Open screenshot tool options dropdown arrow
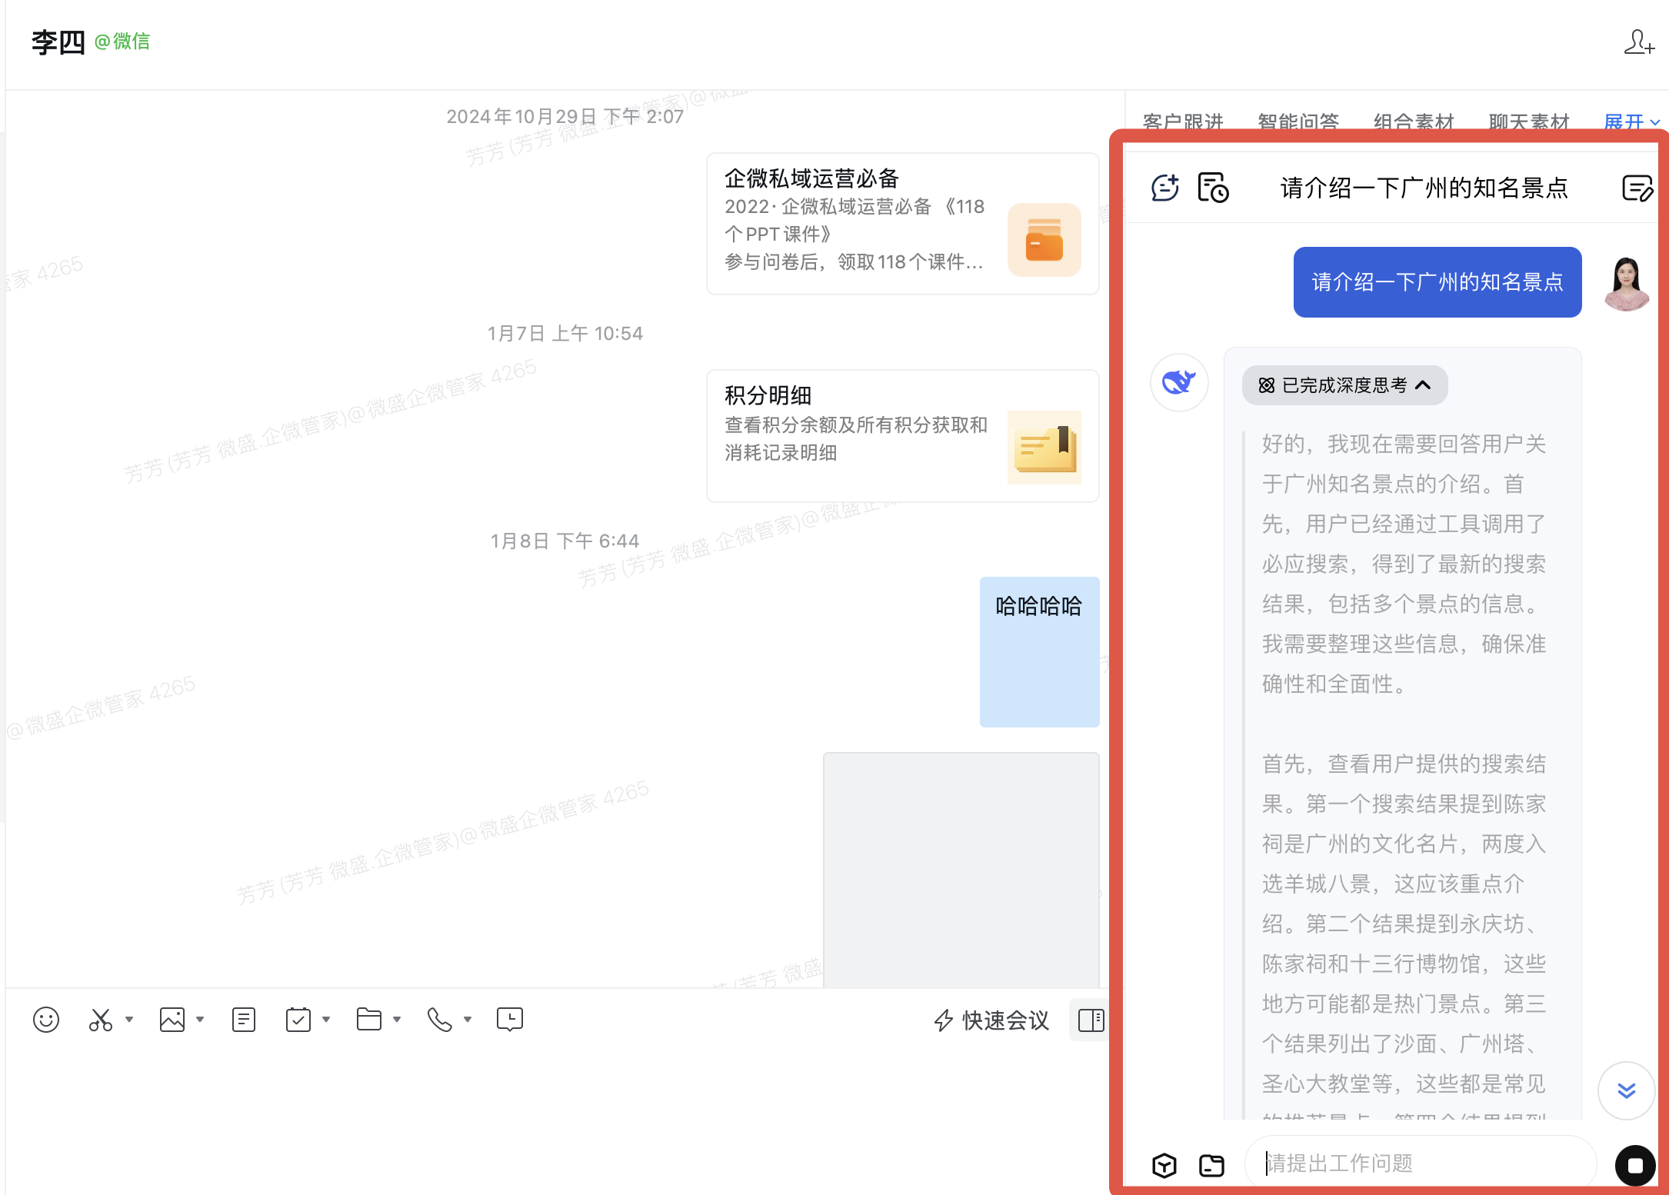The height and width of the screenshot is (1195, 1669). pos(129,1020)
